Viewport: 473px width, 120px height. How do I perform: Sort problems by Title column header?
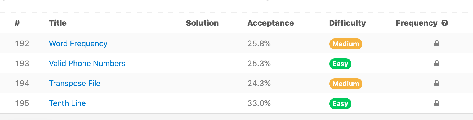(x=58, y=23)
